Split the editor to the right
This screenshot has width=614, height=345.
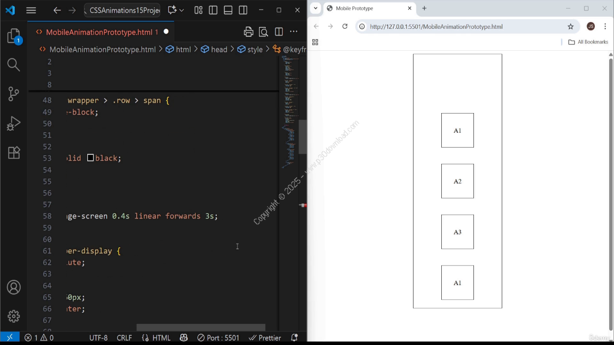[279, 32]
